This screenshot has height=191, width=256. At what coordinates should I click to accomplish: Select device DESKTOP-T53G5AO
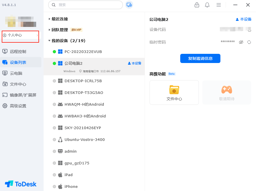point(94,92)
